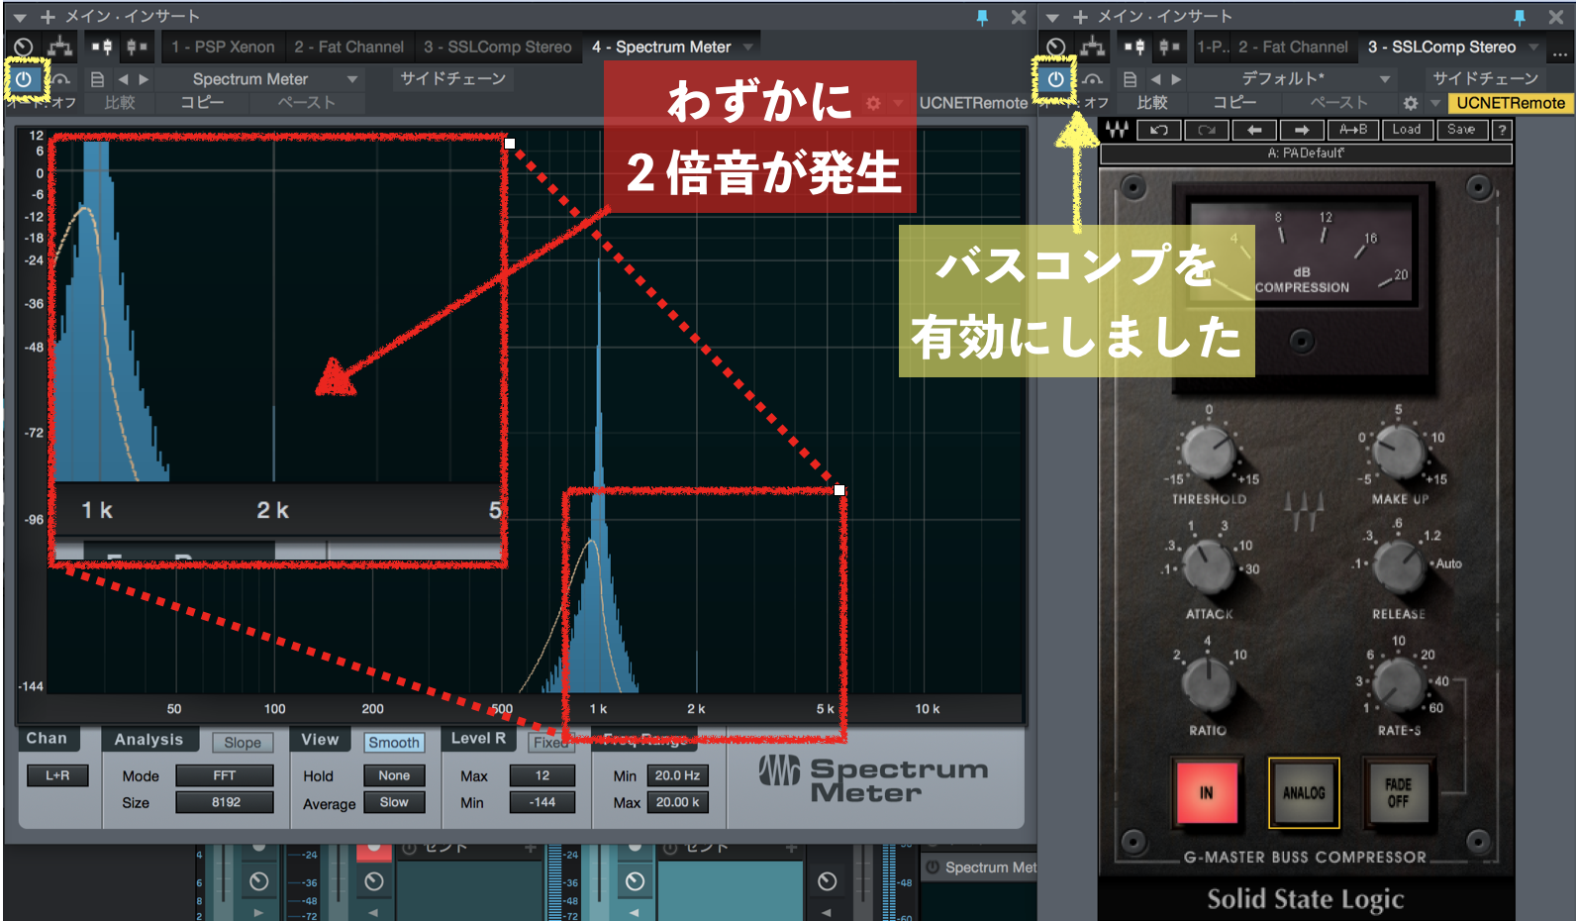This screenshot has width=1576, height=921.
Task: Open automation icon next to Spectrum Meter power
Action: click(61, 79)
